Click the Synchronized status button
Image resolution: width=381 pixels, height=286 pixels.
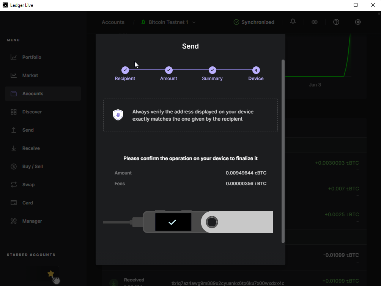click(x=254, y=22)
